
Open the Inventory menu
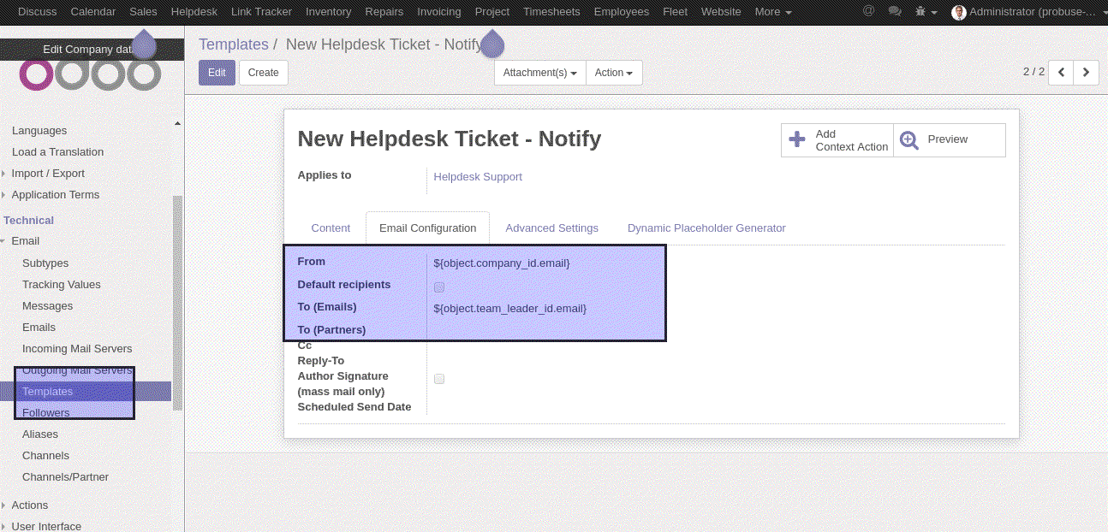[329, 12]
